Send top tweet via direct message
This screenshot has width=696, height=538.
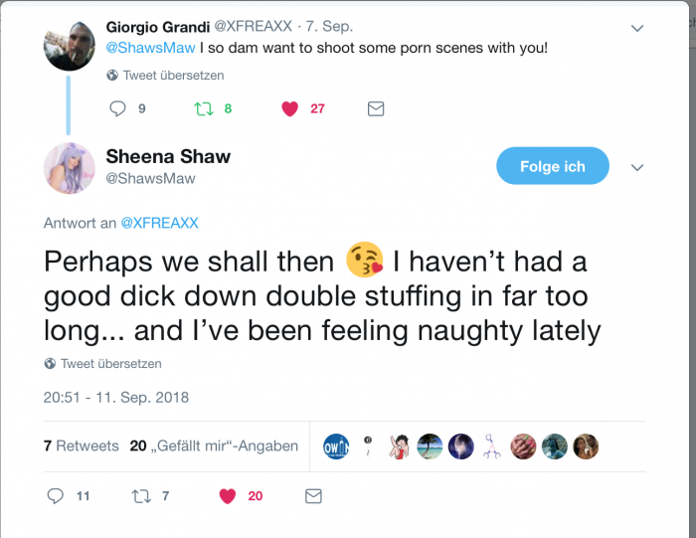[376, 108]
